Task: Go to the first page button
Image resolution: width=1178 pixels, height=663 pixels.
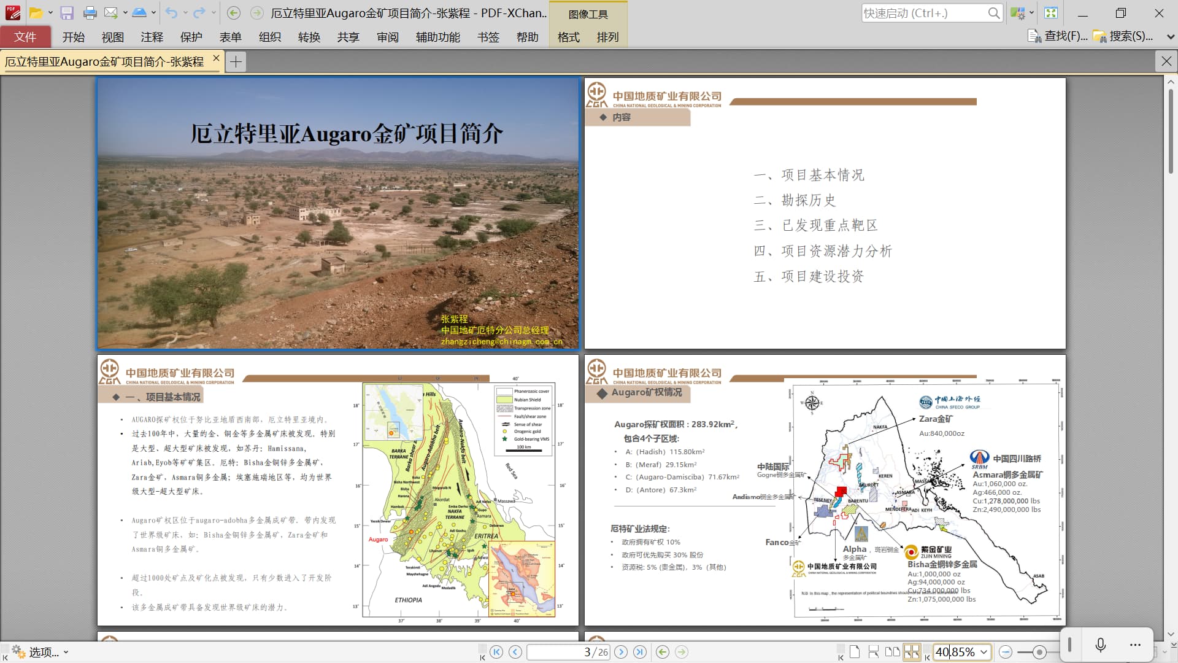Action: [496, 652]
